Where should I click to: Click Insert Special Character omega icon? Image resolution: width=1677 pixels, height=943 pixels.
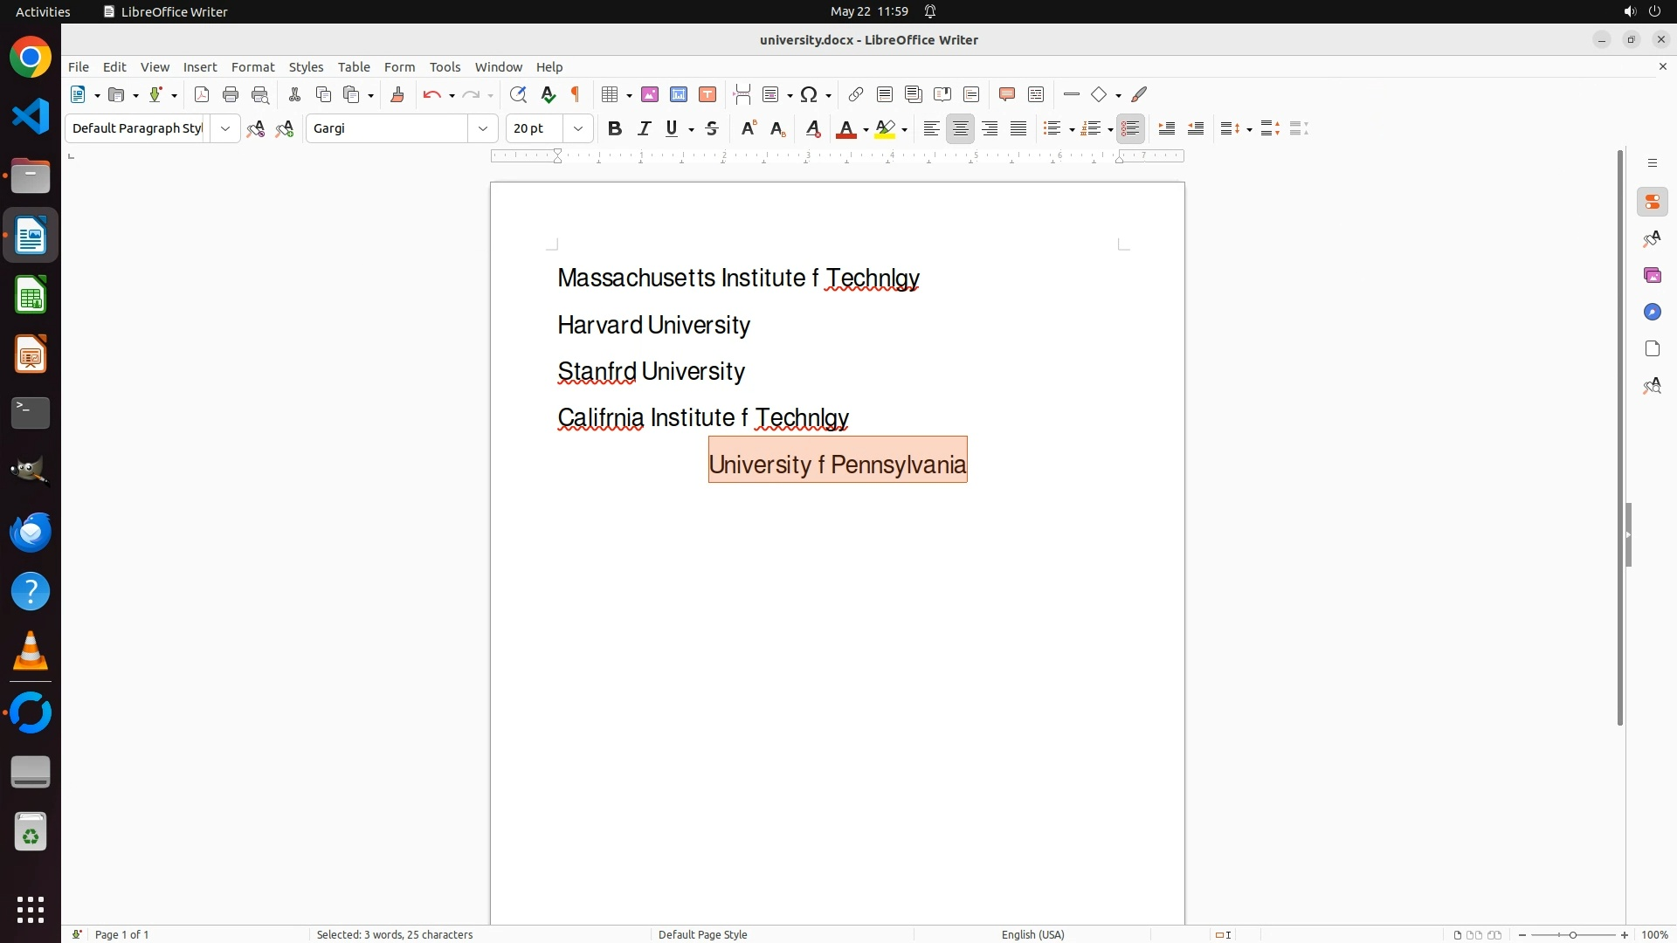click(x=809, y=94)
